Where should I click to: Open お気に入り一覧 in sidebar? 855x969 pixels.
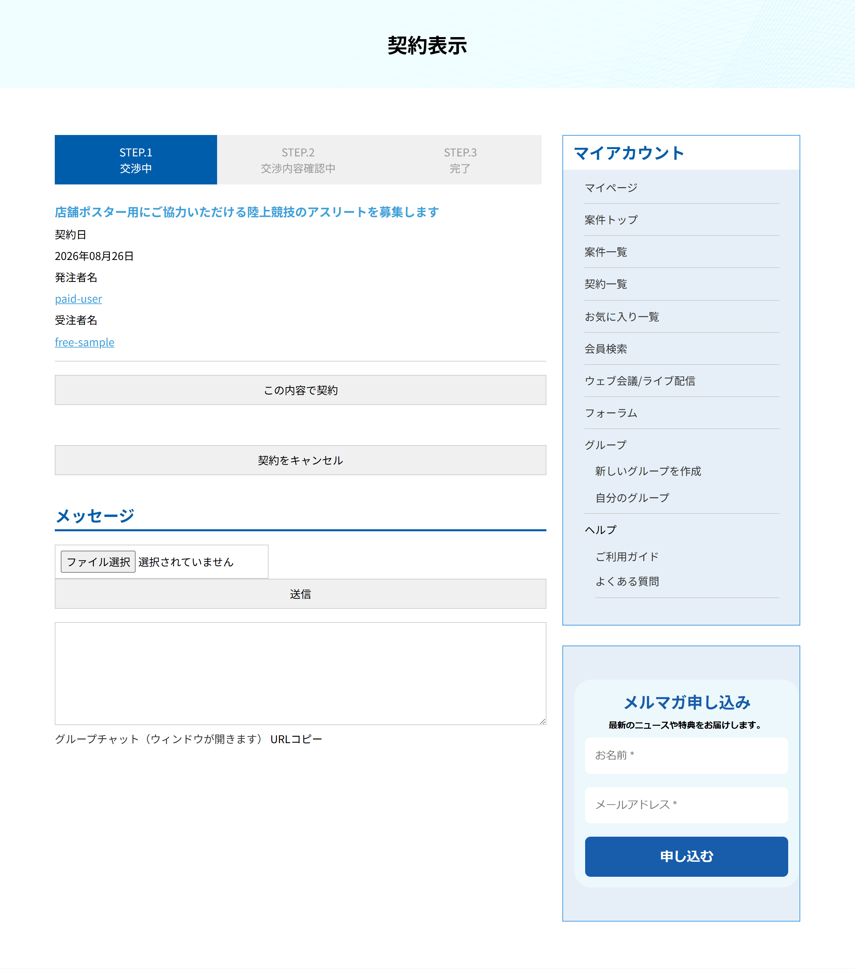point(622,317)
